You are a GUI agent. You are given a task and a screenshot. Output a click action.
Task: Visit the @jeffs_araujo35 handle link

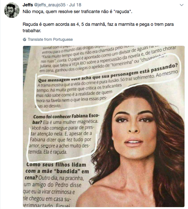50,5
